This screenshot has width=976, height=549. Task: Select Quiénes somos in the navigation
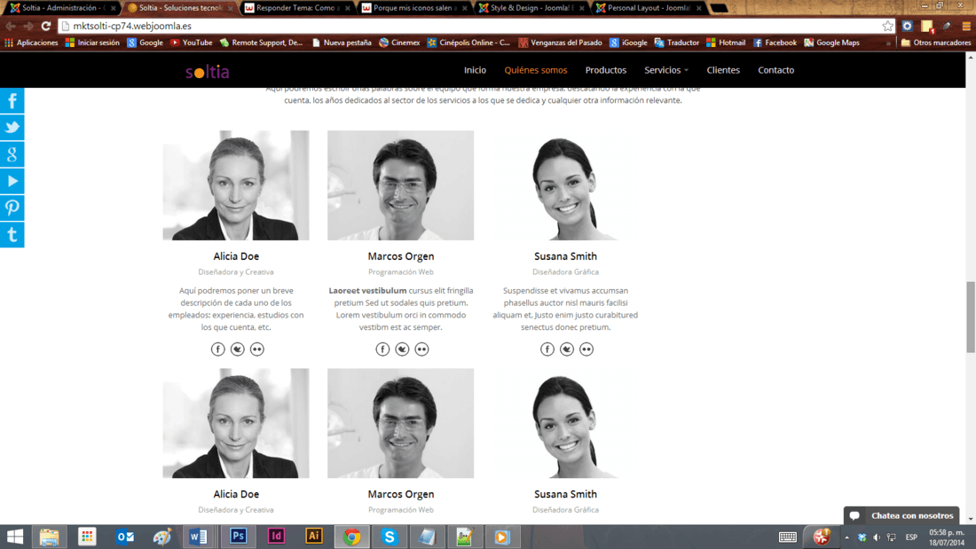click(535, 70)
